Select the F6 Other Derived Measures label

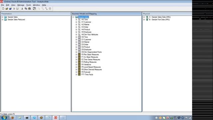pyautogui.click(x=92, y=70)
